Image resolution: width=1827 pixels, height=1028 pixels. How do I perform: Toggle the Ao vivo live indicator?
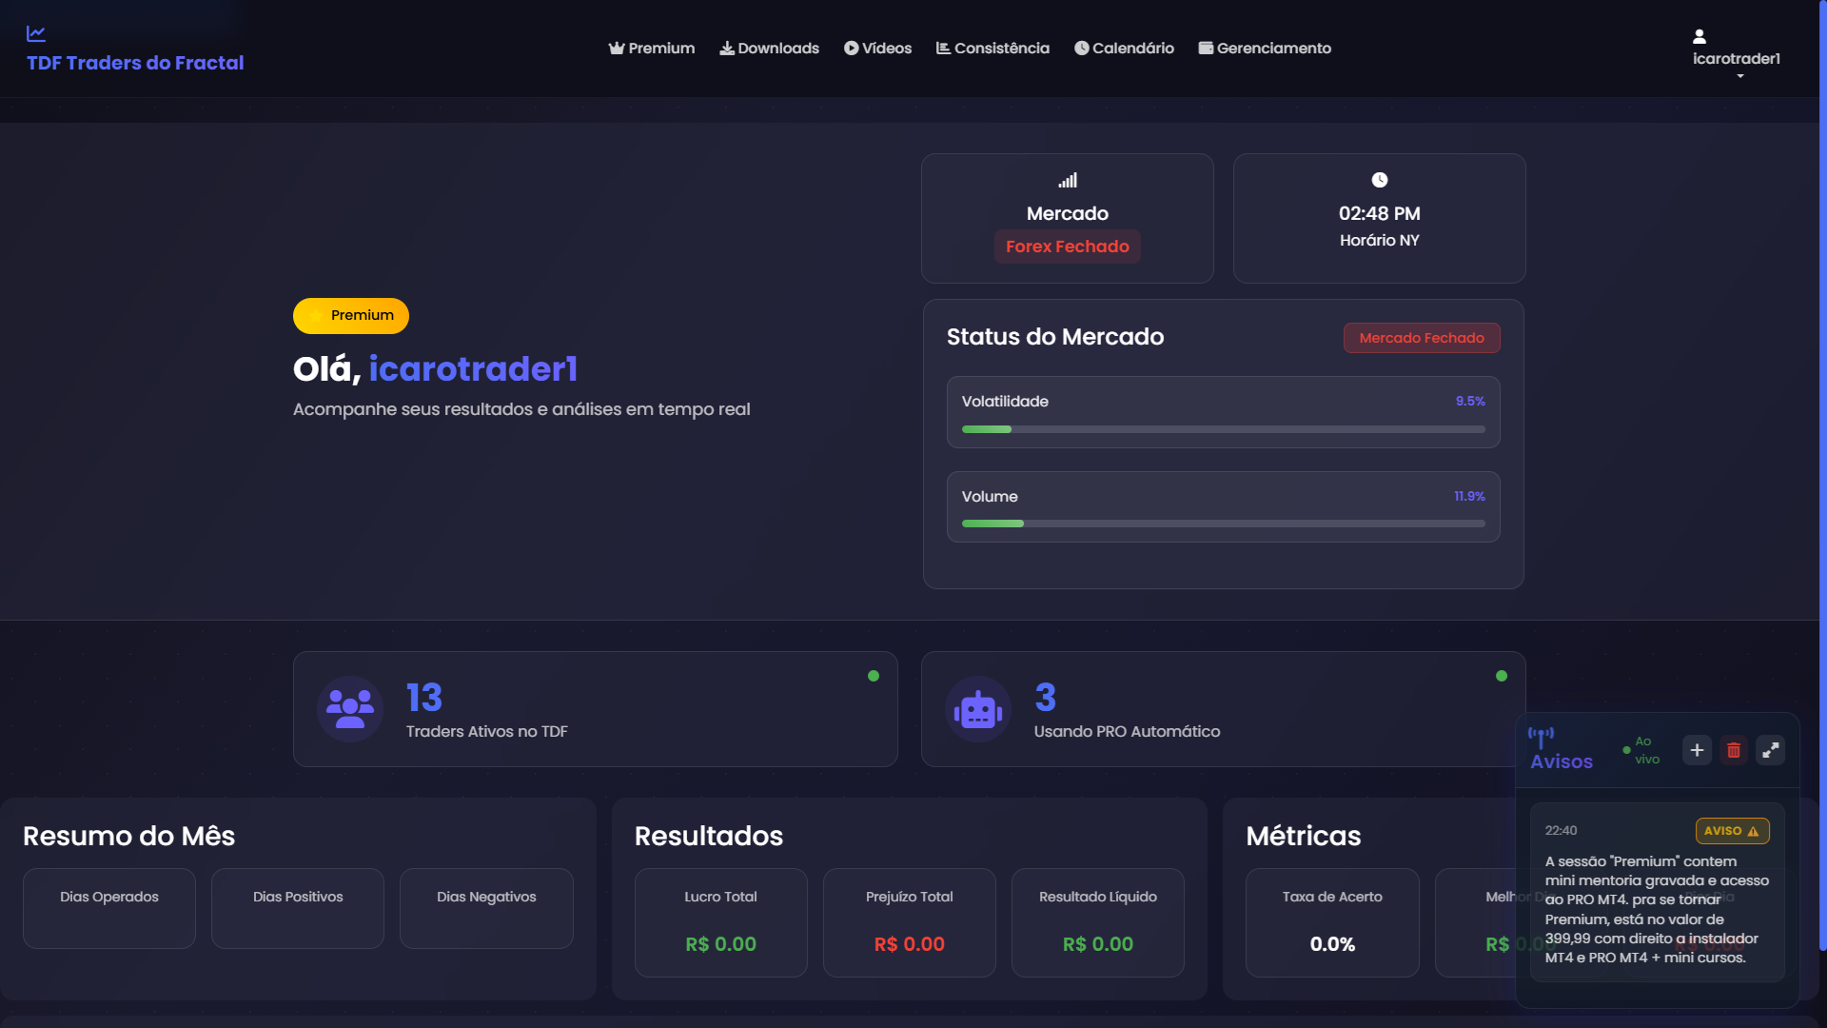point(1629,749)
